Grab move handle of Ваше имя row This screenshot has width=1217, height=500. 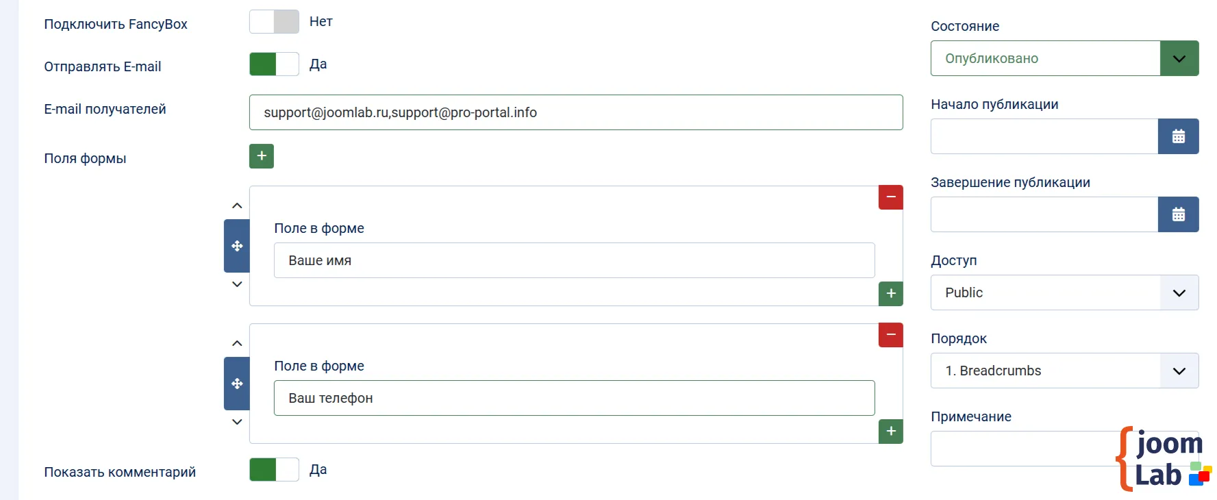[x=237, y=246]
